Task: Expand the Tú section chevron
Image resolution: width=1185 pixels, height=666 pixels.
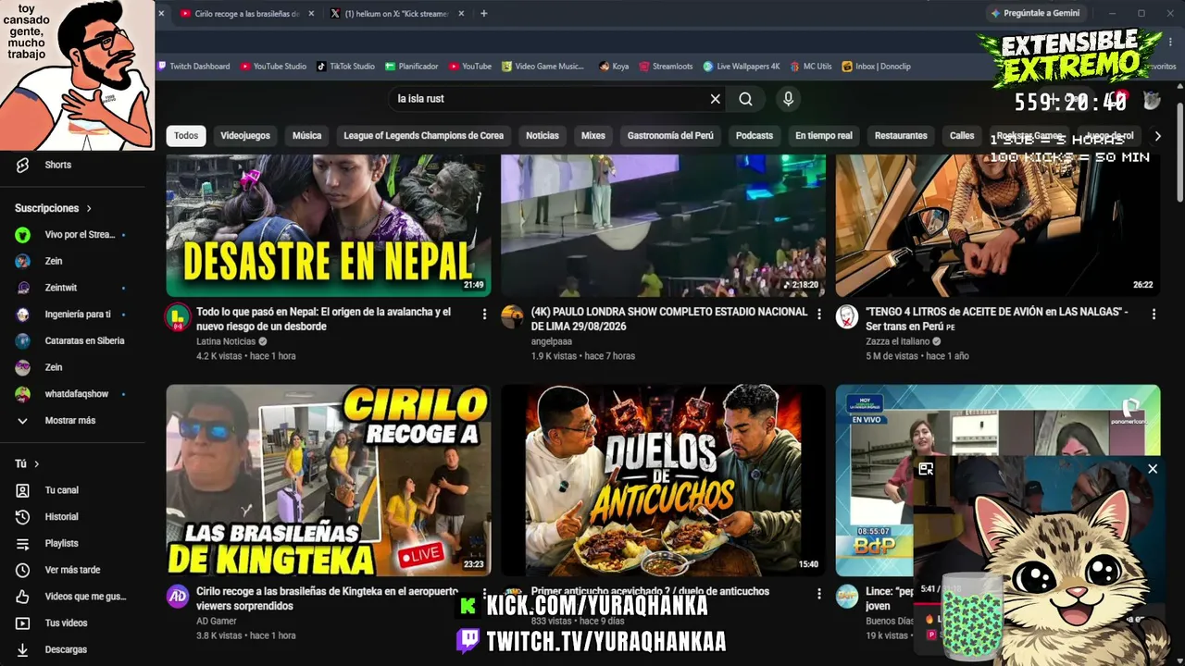Action: pyautogui.click(x=37, y=464)
